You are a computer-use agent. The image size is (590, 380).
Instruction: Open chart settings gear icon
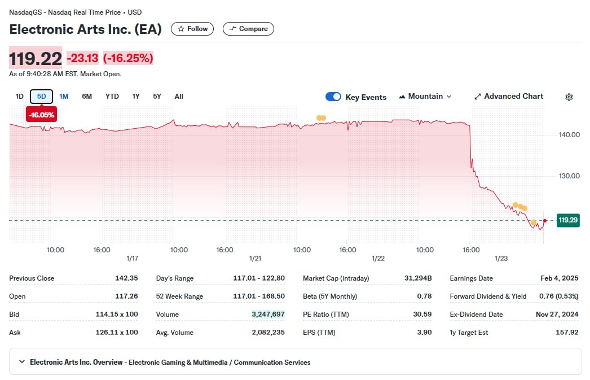(569, 97)
